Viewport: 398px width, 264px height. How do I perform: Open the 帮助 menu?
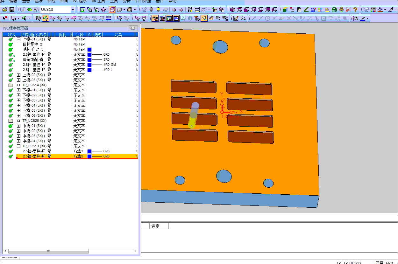tap(173, 1)
